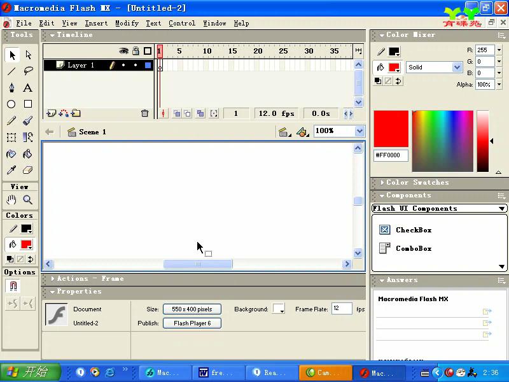The width and height of the screenshot is (509, 382).
Task: Toggle Onion Skin Outlines button
Action: pyautogui.click(x=188, y=113)
